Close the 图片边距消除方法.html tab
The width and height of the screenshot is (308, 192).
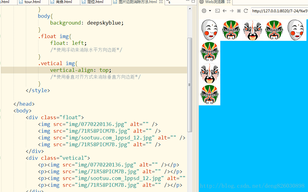[x=161, y=2]
